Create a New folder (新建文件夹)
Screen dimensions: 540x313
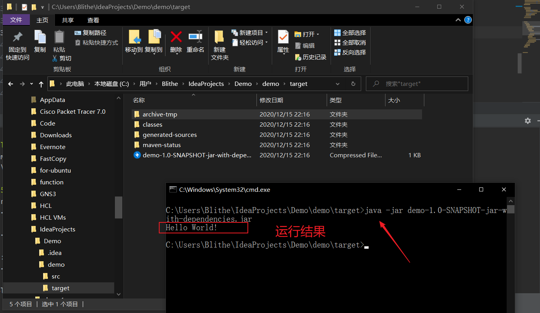pos(220,45)
